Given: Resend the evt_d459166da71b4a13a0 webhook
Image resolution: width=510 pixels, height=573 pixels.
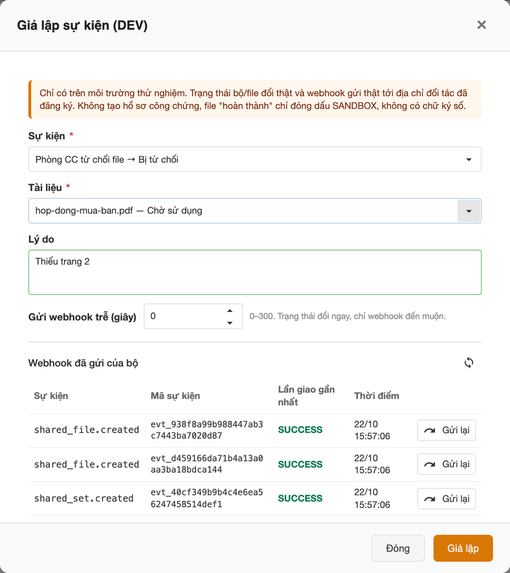Looking at the screenshot, I should (447, 464).
